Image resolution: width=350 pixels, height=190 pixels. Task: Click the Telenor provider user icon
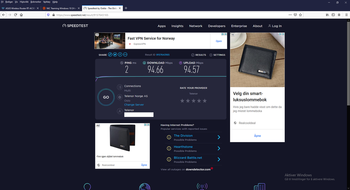click(120, 111)
